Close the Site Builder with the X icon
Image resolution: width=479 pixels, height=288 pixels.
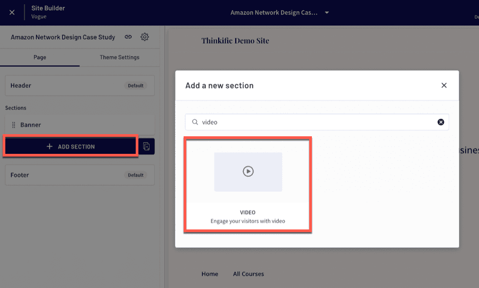(12, 13)
